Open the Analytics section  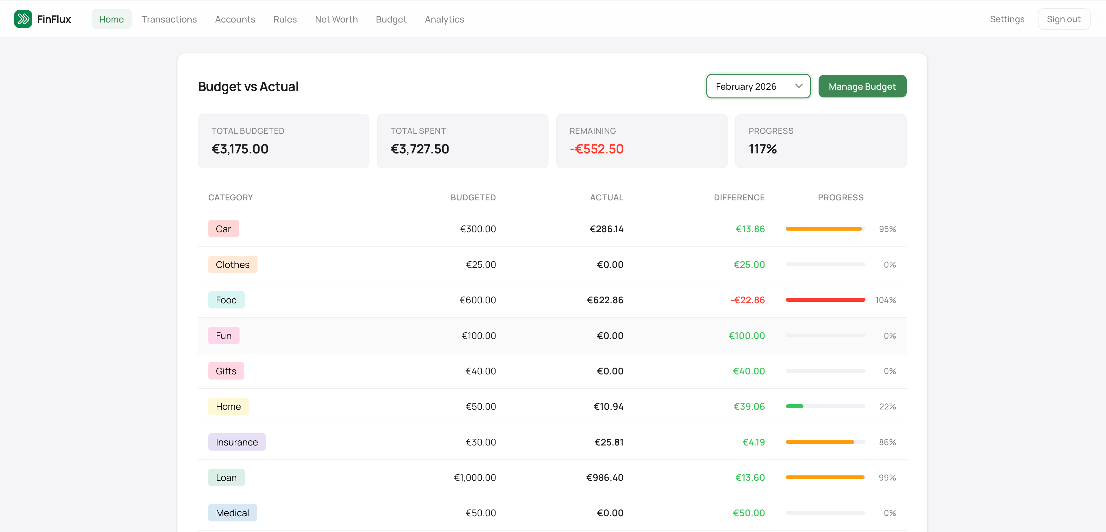(444, 19)
